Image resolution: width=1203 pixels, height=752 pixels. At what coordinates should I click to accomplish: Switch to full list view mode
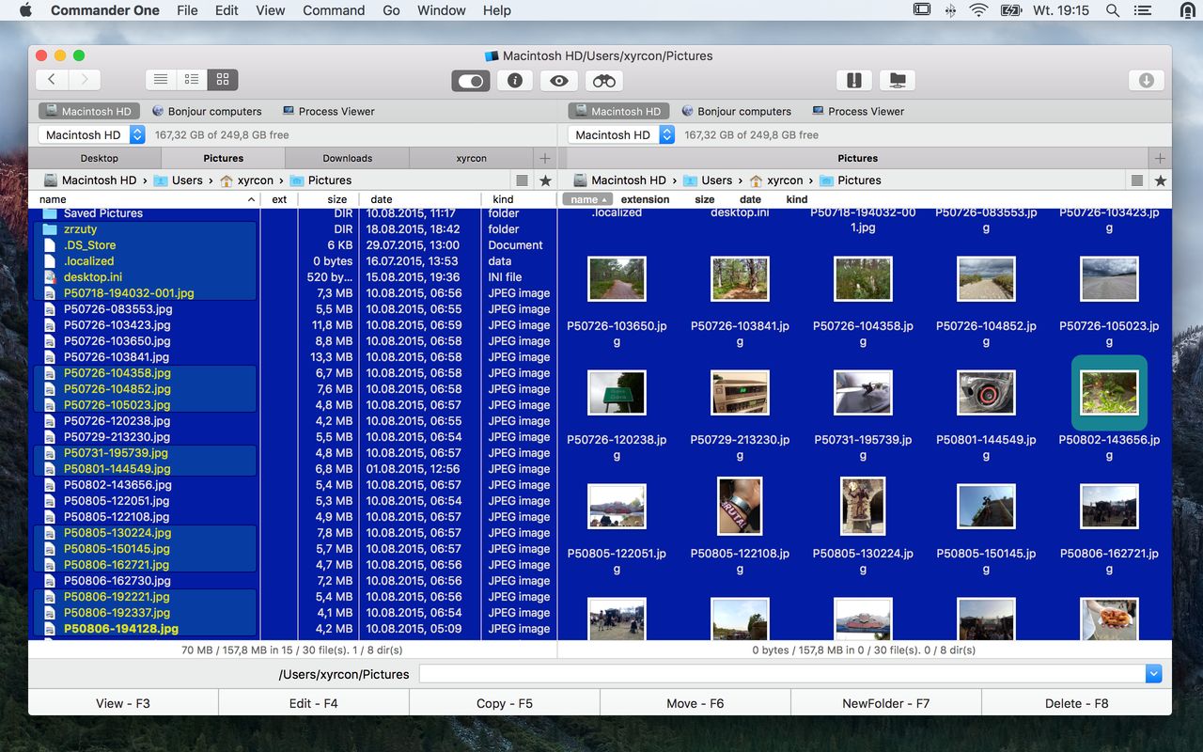pos(161,80)
